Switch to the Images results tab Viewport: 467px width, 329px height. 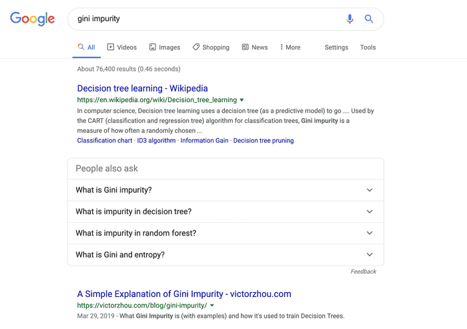point(165,47)
